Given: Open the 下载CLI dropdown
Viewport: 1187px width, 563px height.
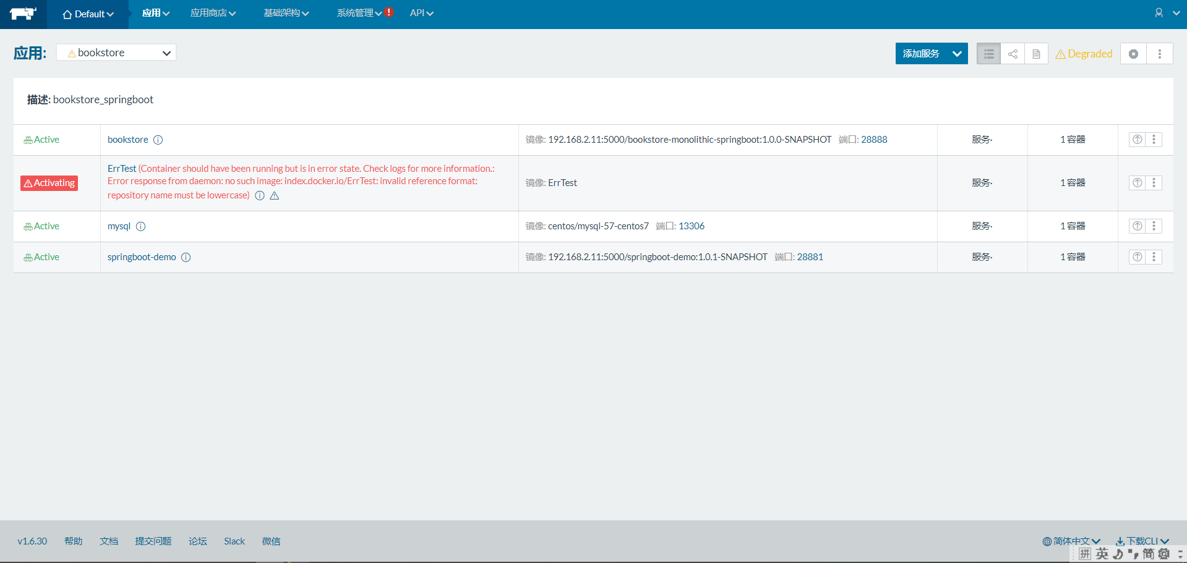Looking at the screenshot, I should (x=1142, y=541).
